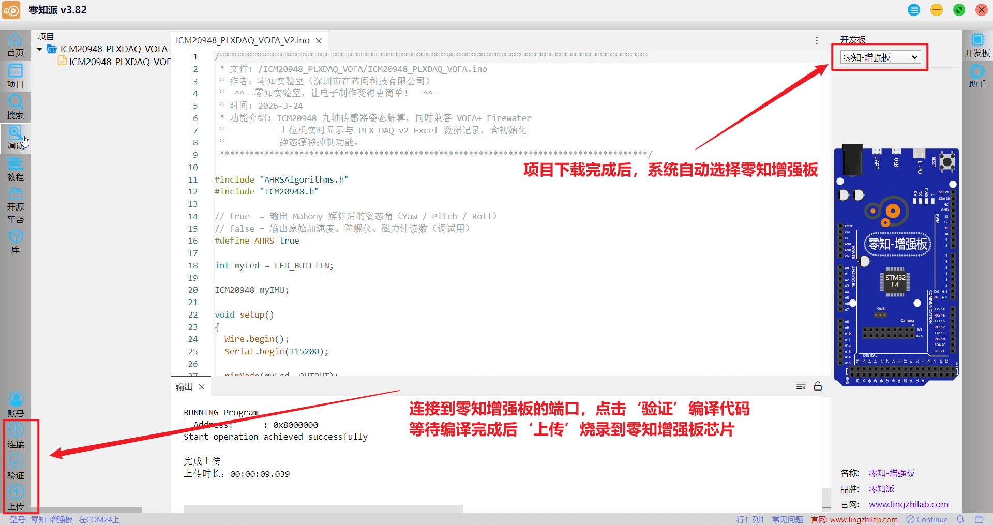
Task: Select the 输出 output tab
Action: click(184, 387)
